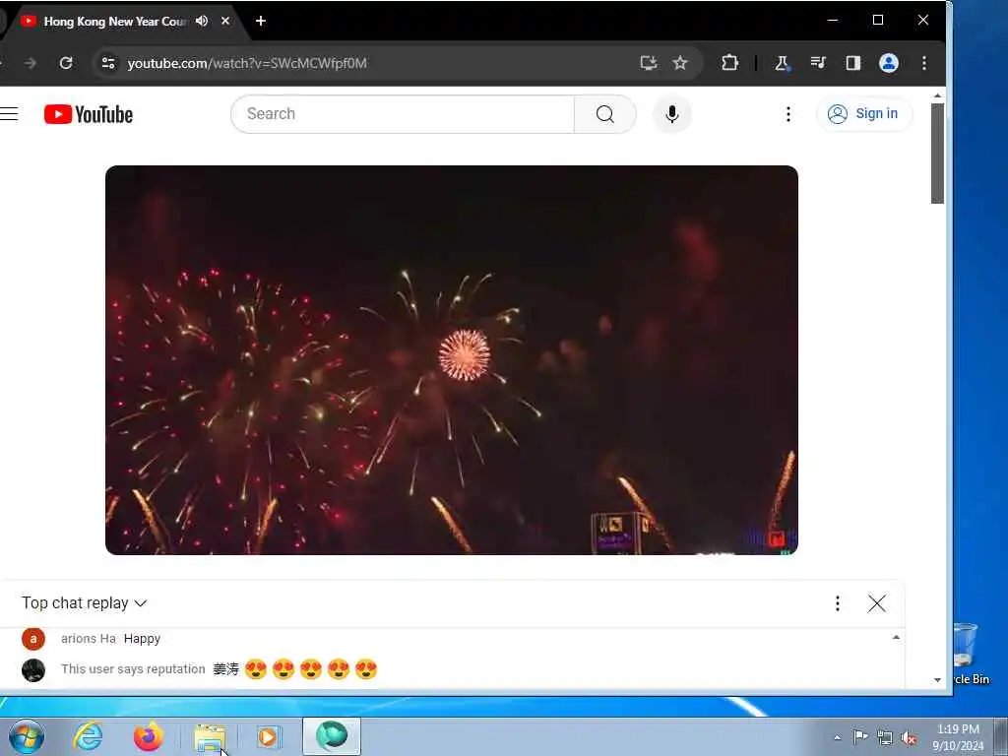Start voice search with the microphone icon
The width and height of the screenshot is (1008, 756).
point(671,114)
